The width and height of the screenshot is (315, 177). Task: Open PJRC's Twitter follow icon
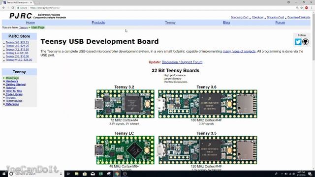pyautogui.click(x=298, y=42)
